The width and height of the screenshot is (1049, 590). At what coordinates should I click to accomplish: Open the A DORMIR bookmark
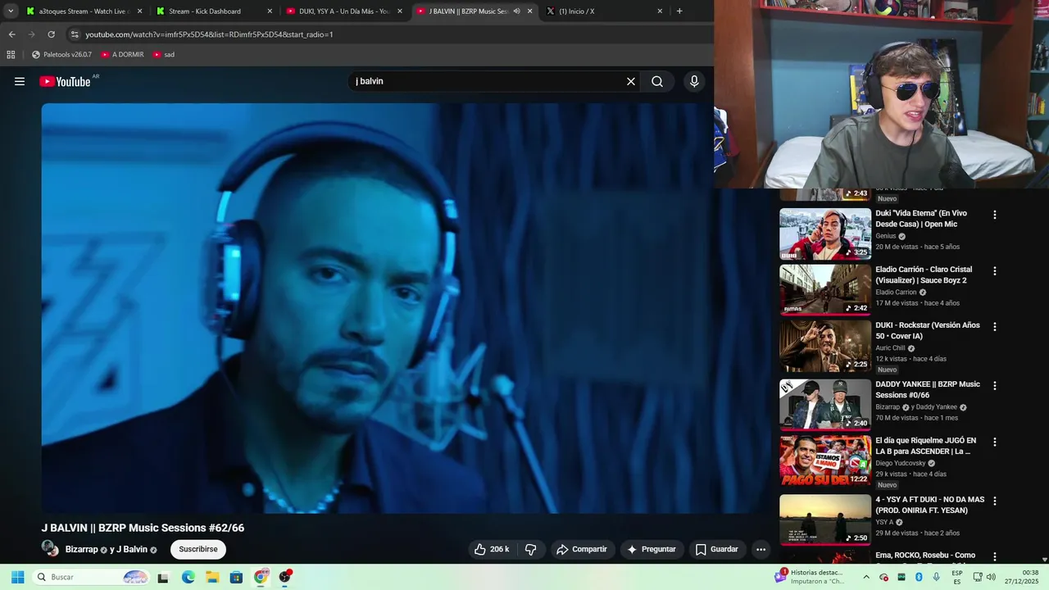click(122, 55)
